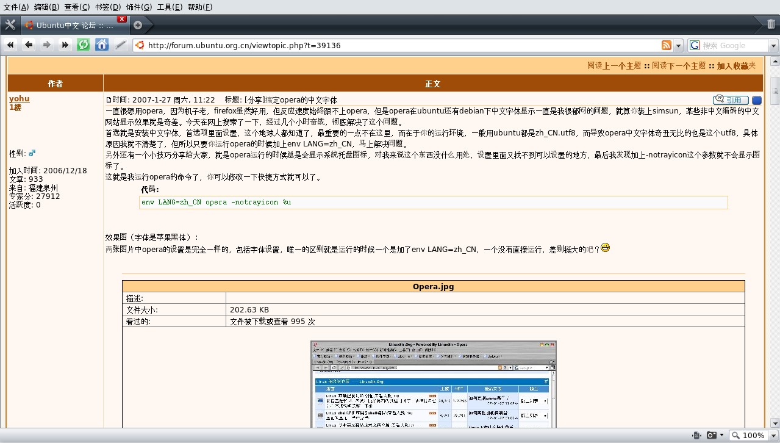The height and width of the screenshot is (443, 780).
Task: Click the 引用 quote button
Action: (x=731, y=100)
